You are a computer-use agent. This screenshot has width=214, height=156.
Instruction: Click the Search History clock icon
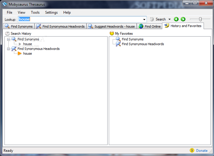(x=7, y=34)
